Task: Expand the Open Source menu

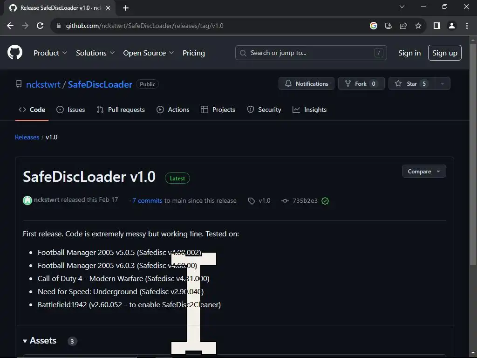Action: pos(149,53)
